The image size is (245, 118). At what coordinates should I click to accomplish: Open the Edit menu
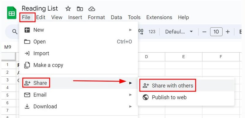(41, 17)
